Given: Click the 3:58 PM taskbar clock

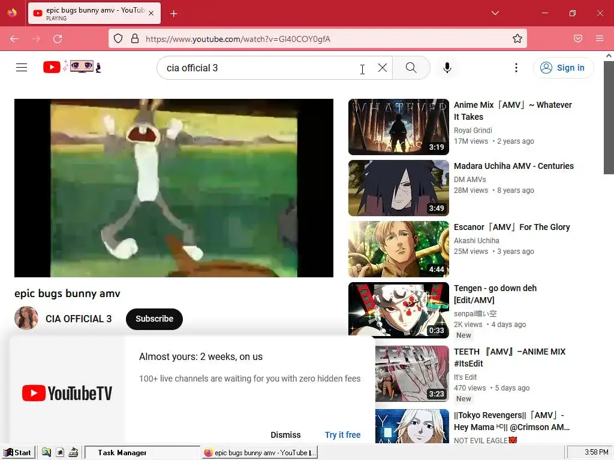Looking at the screenshot, I should pos(596,452).
